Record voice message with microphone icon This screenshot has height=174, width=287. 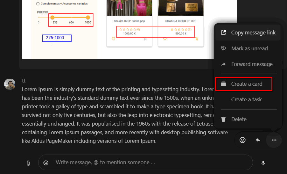[x=263, y=163]
